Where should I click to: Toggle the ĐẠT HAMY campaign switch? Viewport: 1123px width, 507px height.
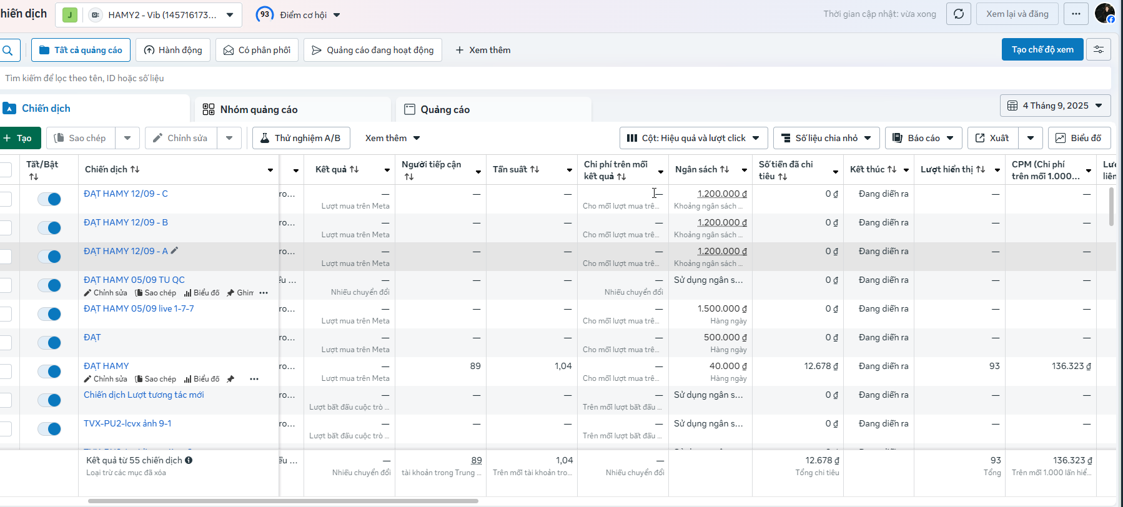point(49,372)
